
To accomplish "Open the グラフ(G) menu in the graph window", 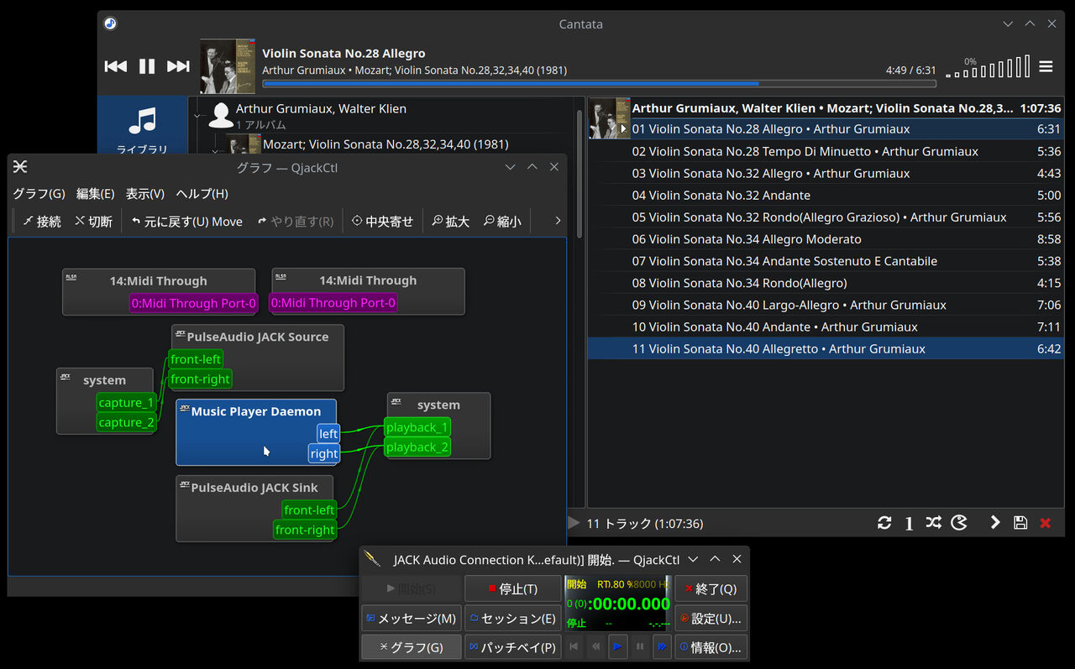I will [x=38, y=193].
